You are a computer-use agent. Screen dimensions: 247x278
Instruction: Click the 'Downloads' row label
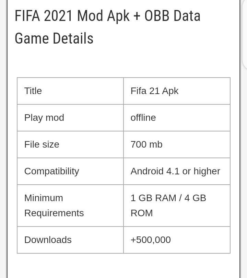click(x=48, y=240)
